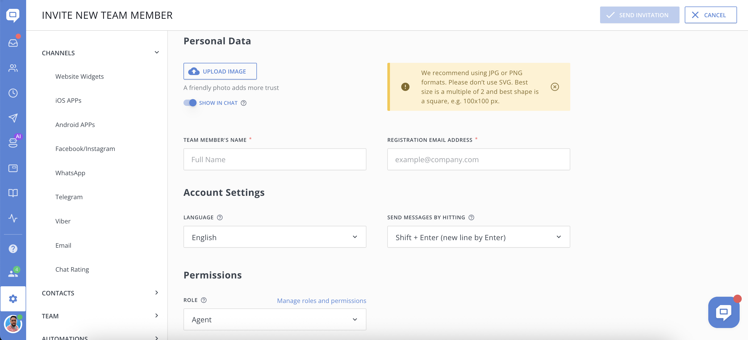Open the team members icon with badge
Screen dimensions: 748x340
pyautogui.click(x=13, y=273)
